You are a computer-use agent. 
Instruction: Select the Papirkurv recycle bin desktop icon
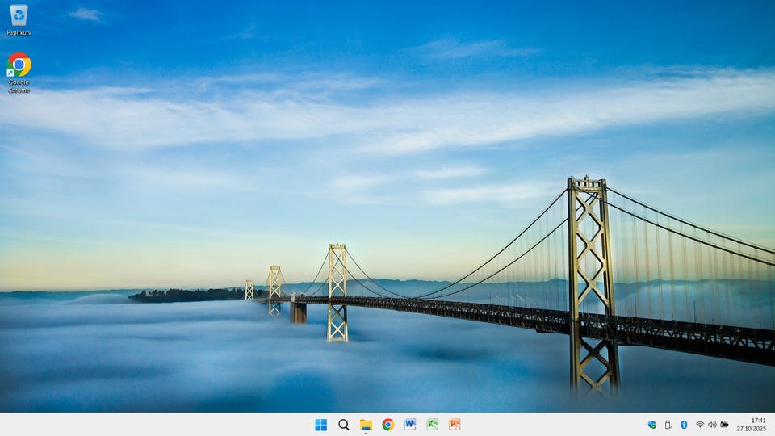[x=19, y=15]
